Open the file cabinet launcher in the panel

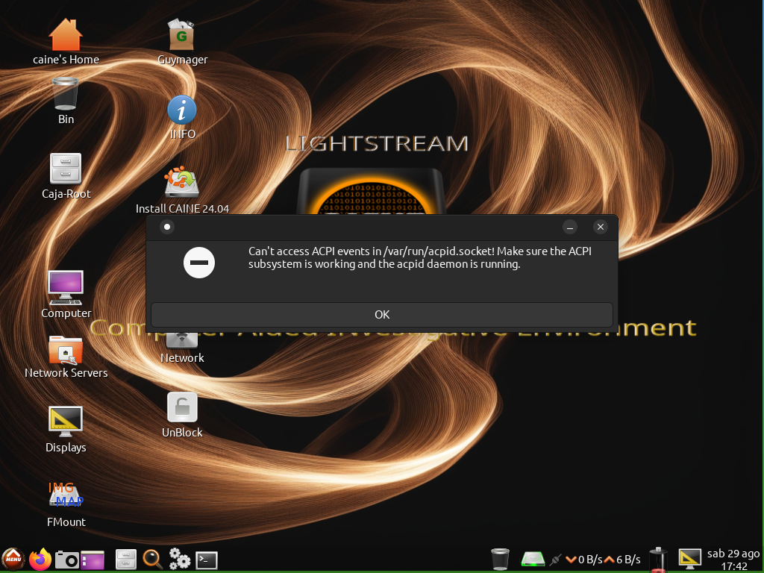coord(125,560)
